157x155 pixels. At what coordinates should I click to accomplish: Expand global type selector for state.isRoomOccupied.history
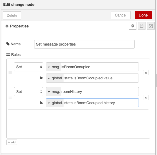55,103
